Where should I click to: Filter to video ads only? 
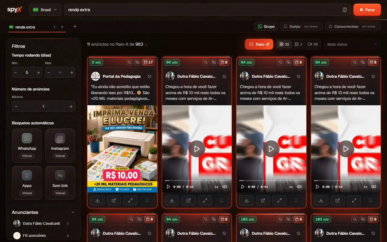[x=313, y=44]
